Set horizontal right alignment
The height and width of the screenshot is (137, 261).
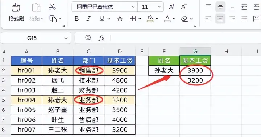coord(232,18)
